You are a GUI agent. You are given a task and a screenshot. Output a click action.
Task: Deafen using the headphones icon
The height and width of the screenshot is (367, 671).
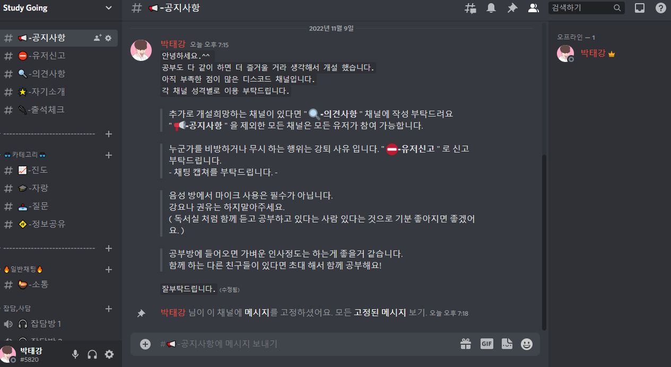pos(92,354)
